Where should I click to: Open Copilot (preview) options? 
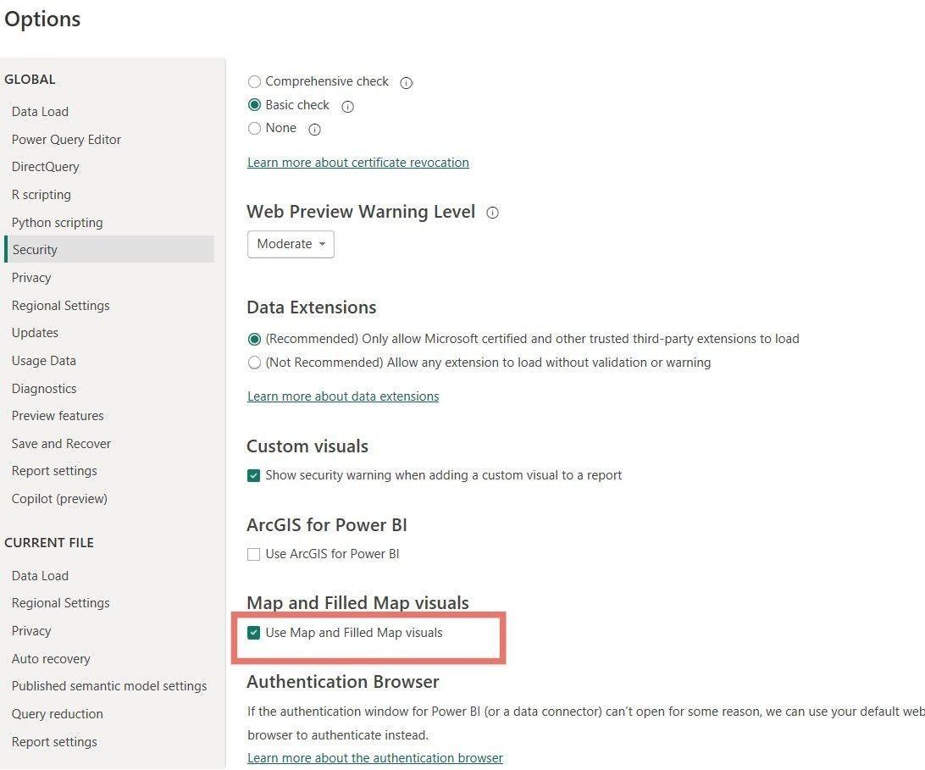[59, 499]
